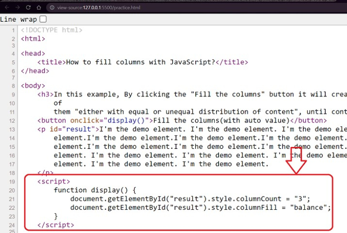Click the title tag text line

pyautogui.click(x=142, y=62)
